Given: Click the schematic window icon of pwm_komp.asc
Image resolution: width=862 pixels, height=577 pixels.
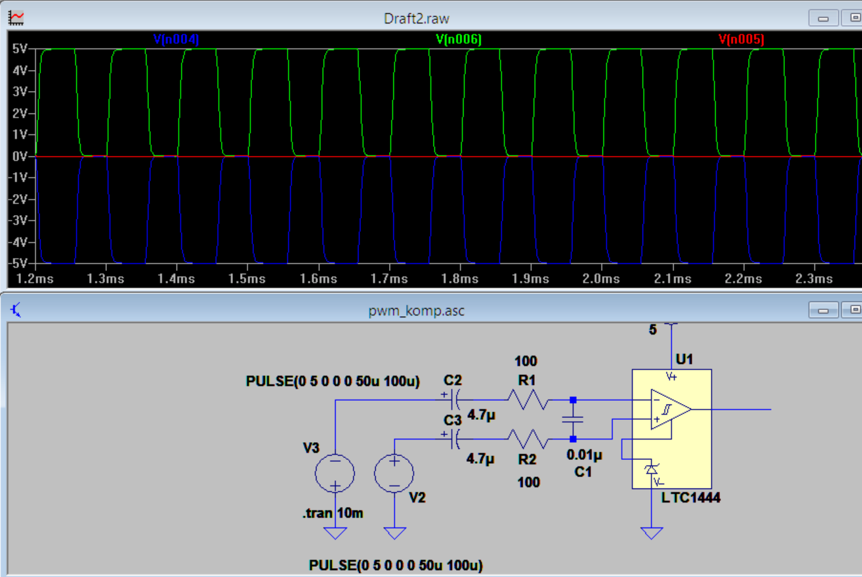Looking at the screenshot, I should coord(16,310).
